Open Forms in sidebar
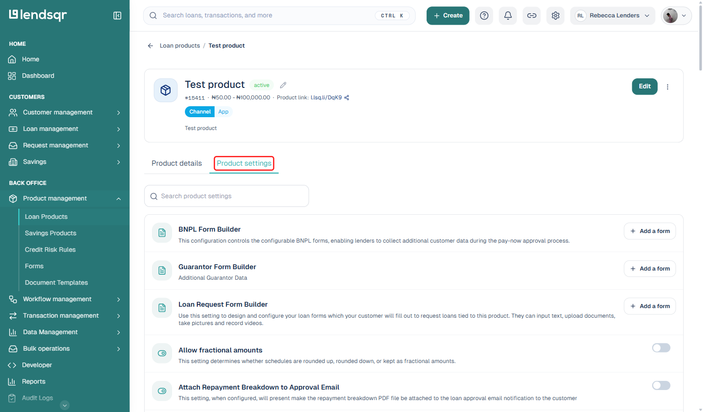Image resolution: width=703 pixels, height=412 pixels. point(34,266)
